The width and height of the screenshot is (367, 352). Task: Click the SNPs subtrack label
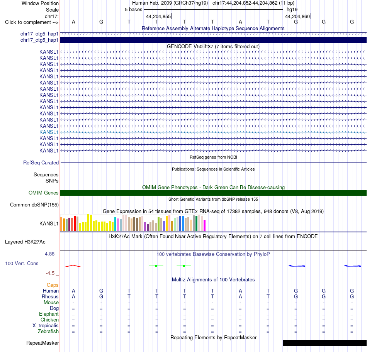pos(52,181)
